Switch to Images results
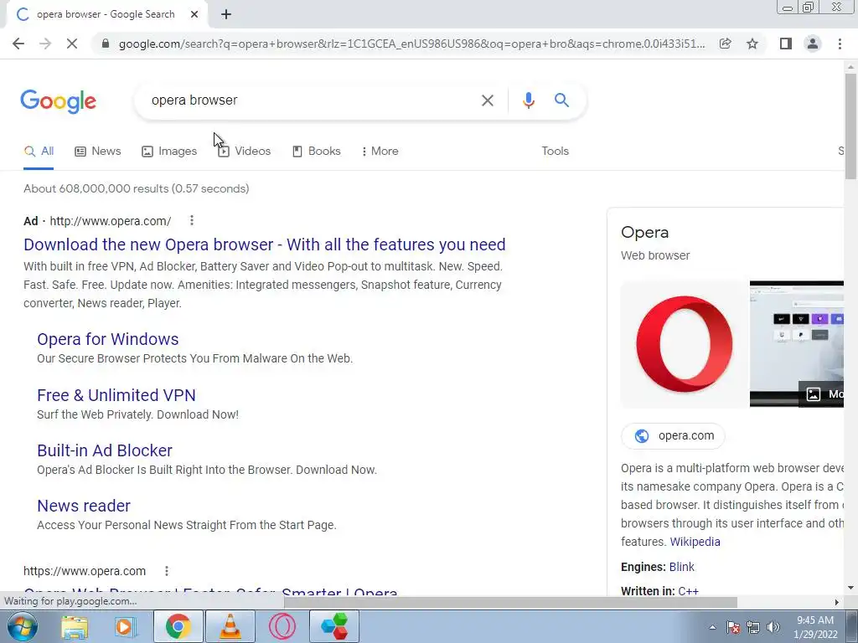858x643 pixels. pos(169,152)
